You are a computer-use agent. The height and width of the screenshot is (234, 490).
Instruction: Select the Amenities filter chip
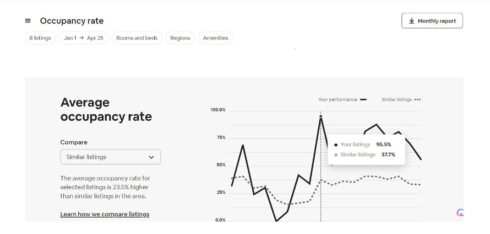(x=216, y=38)
